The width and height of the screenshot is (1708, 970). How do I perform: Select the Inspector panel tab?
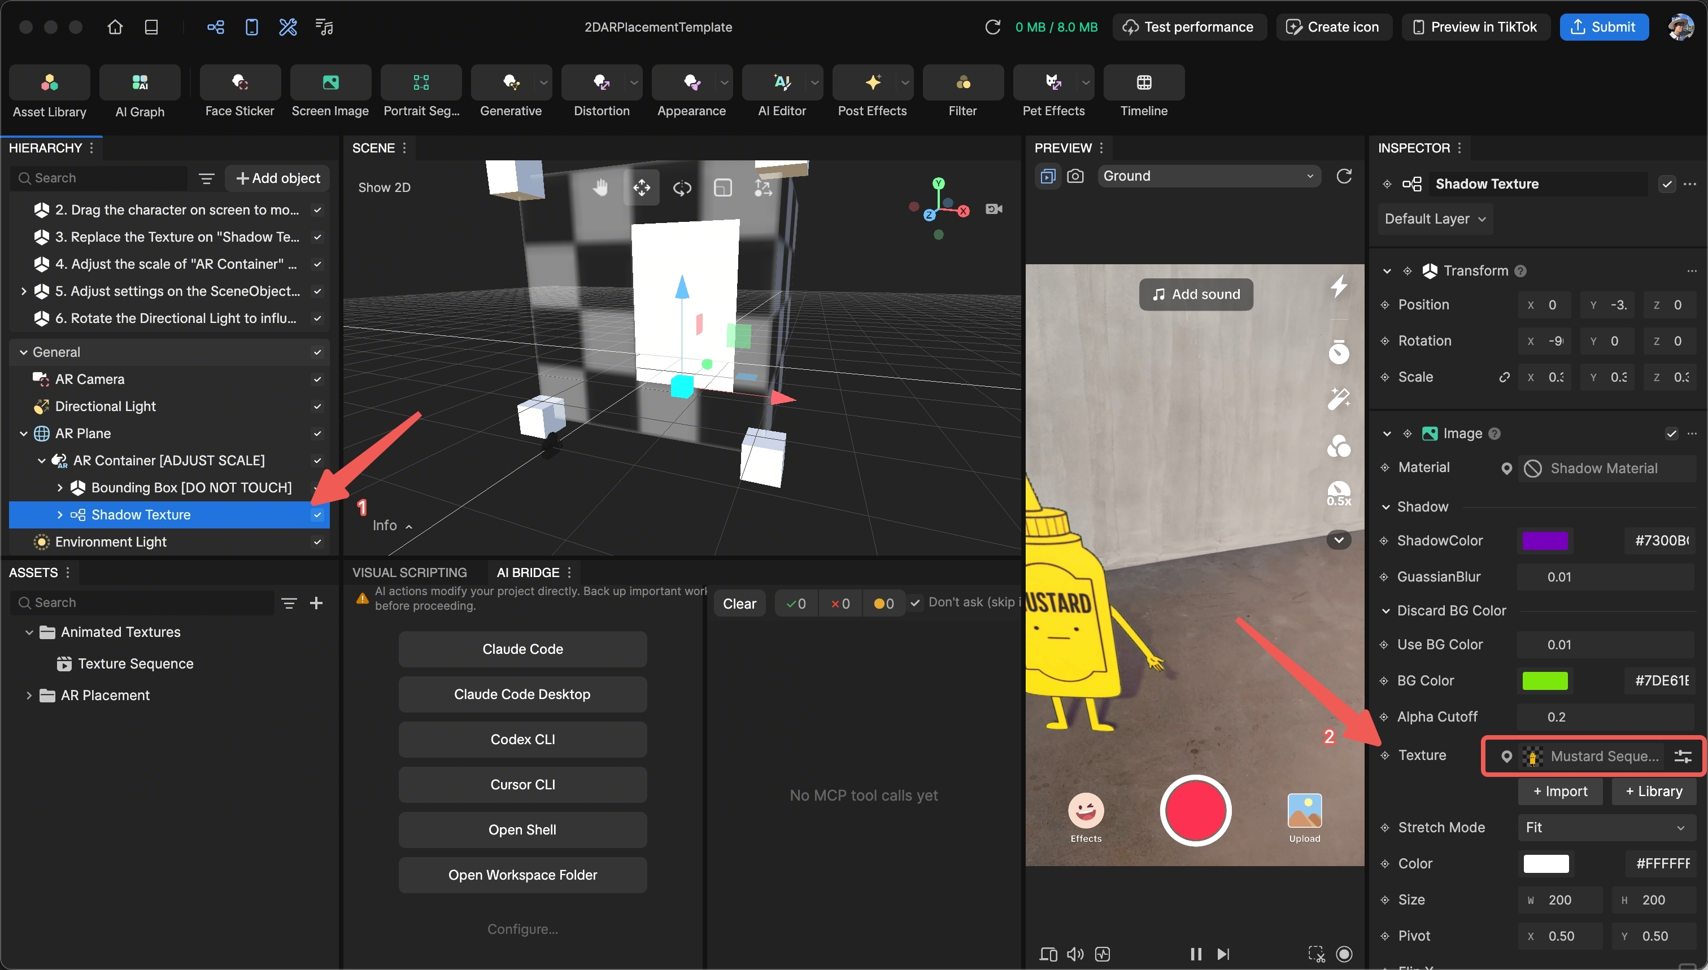coord(1413,148)
